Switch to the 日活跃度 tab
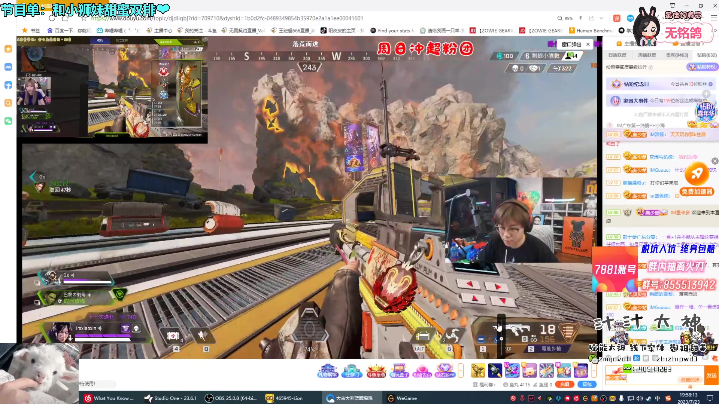The height and width of the screenshot is (404, 719). 617,55
